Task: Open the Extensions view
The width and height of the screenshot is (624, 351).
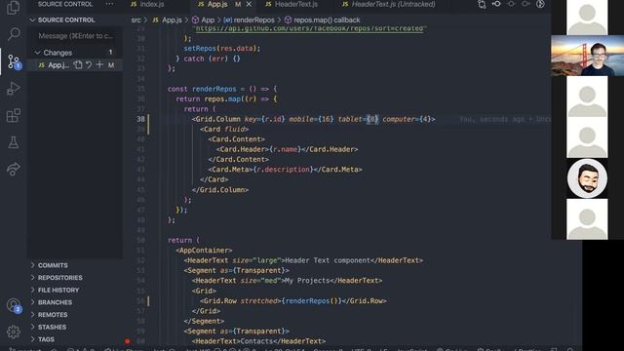Action: pyautogui.click(x=14, y=115)
